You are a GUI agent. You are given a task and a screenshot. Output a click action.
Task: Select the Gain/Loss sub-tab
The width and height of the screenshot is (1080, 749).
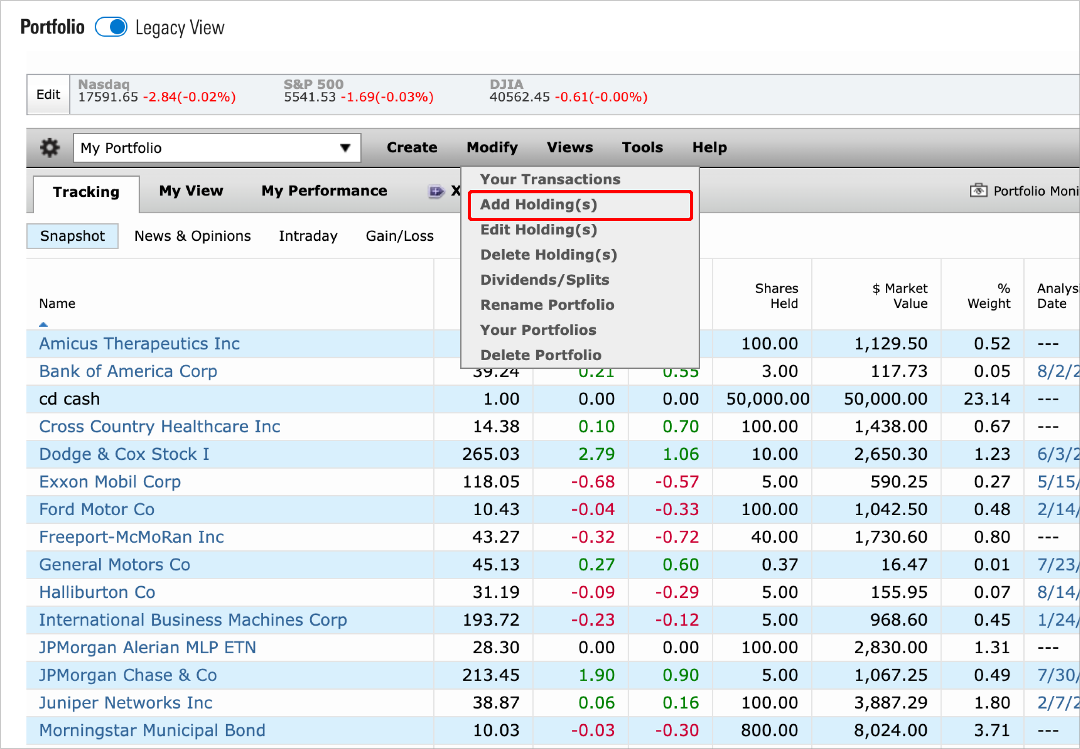coord(399,236)
